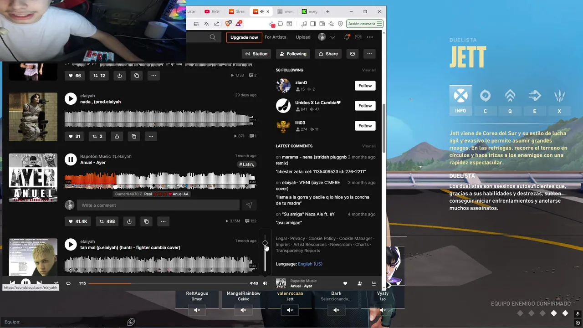
Task: Open the Latin genre tag
Action: tap(246, 164)
